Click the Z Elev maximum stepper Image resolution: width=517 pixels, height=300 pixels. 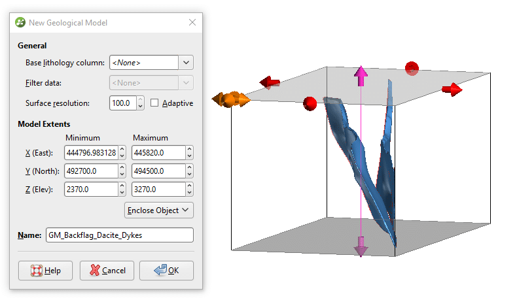(x=189, y=190)
